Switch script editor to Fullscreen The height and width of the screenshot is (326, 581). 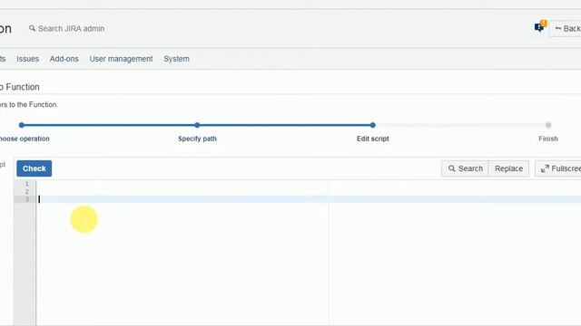tap(558, 168)
